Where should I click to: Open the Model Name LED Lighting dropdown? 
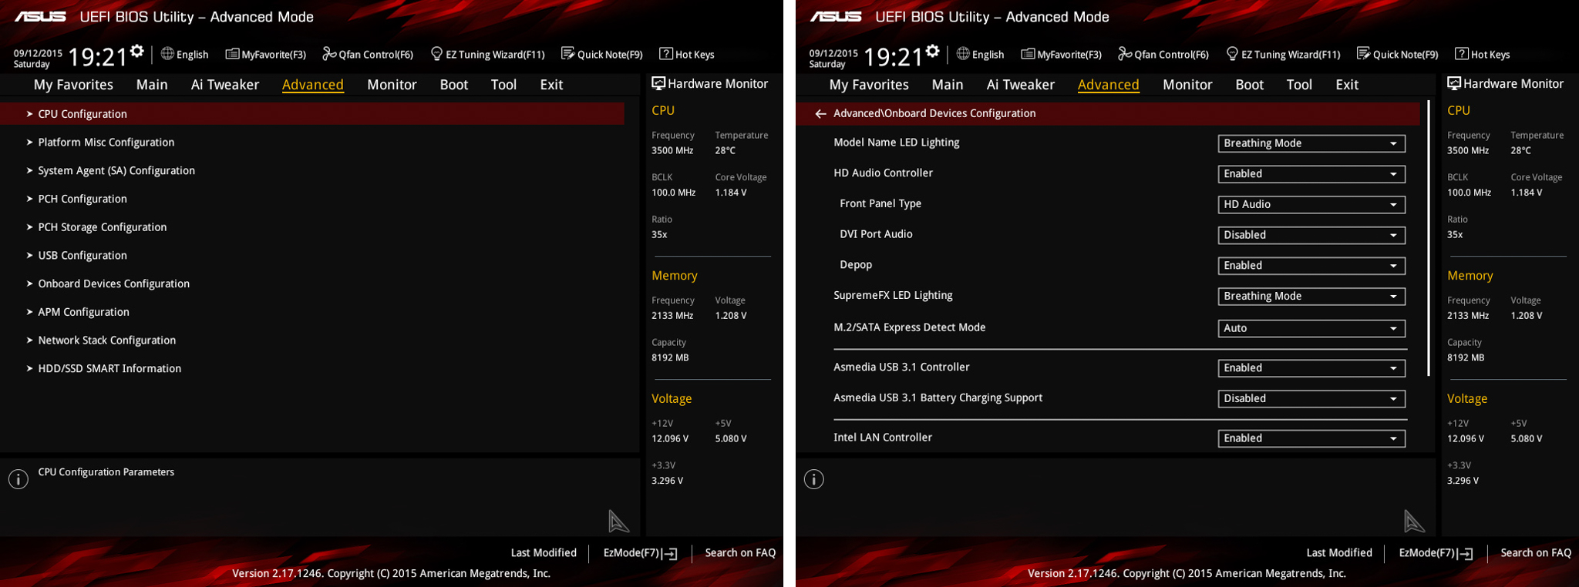click(1311, 143)
